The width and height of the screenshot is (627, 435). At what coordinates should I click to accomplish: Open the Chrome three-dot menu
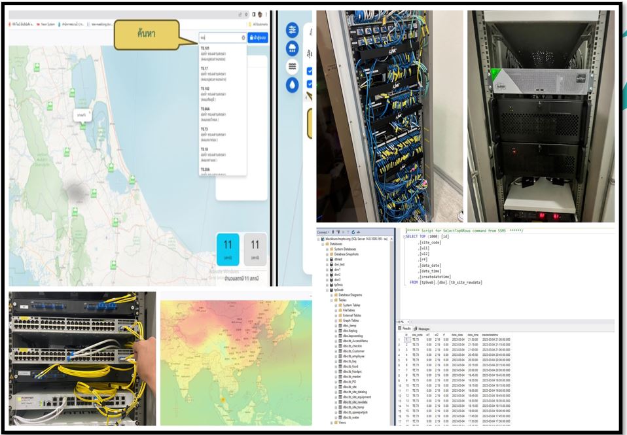266,14
